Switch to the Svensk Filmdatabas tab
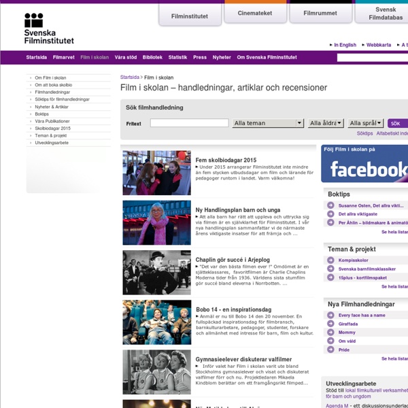This screenshot has height=408, width=408. pyautogui.click(x=382, y=14)
